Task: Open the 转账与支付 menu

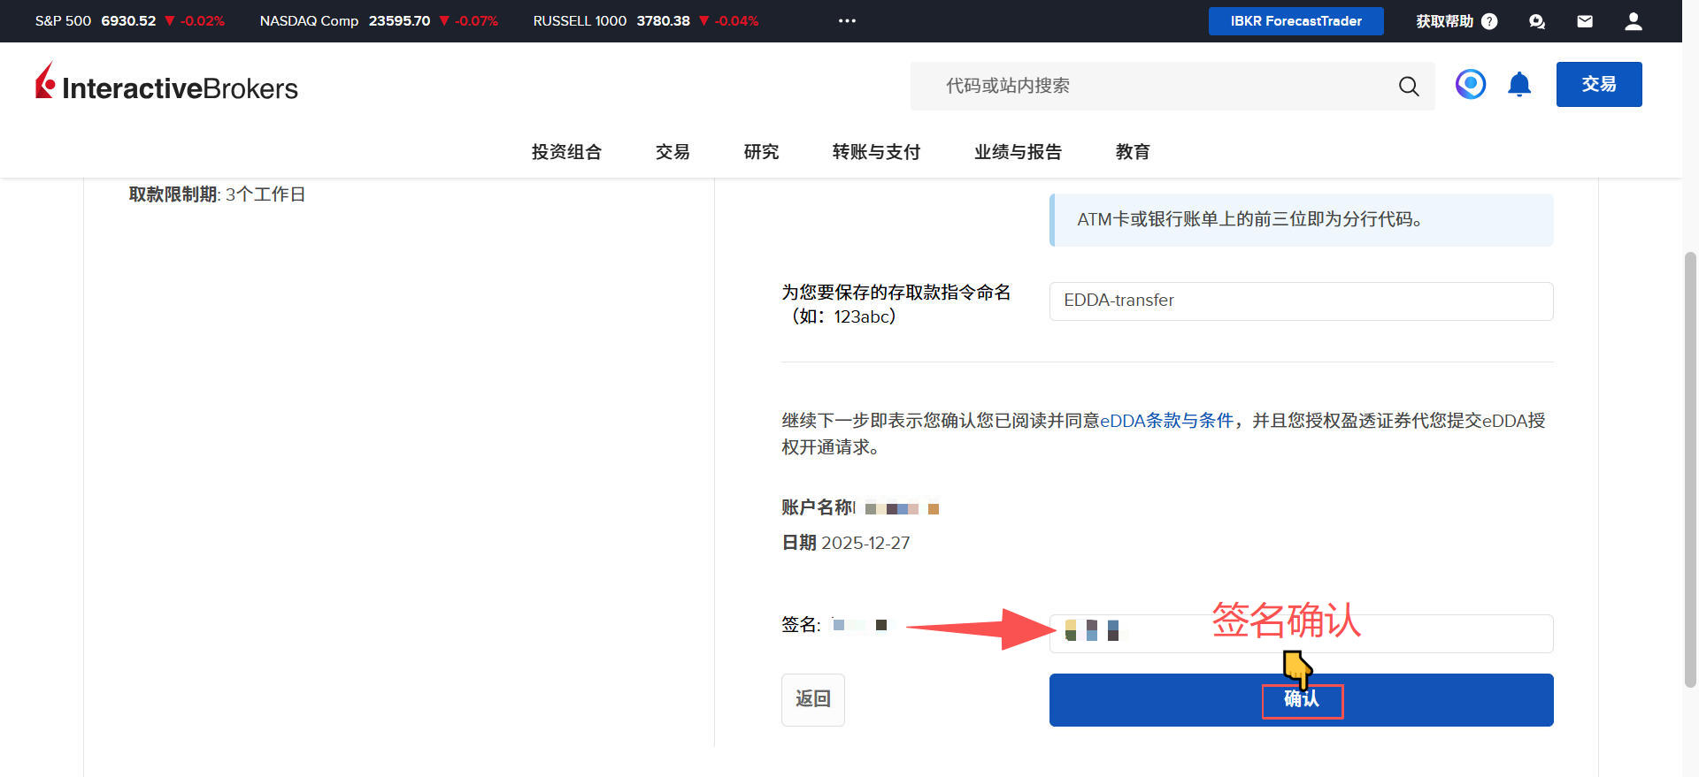Action: click(x=876, y=152)
